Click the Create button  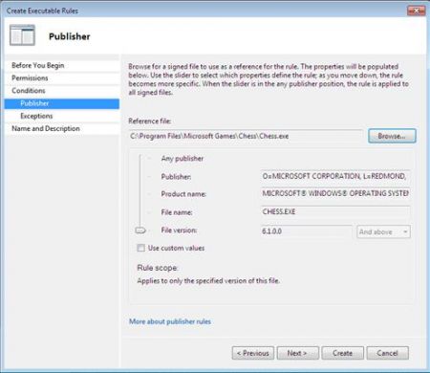(343, 353)
